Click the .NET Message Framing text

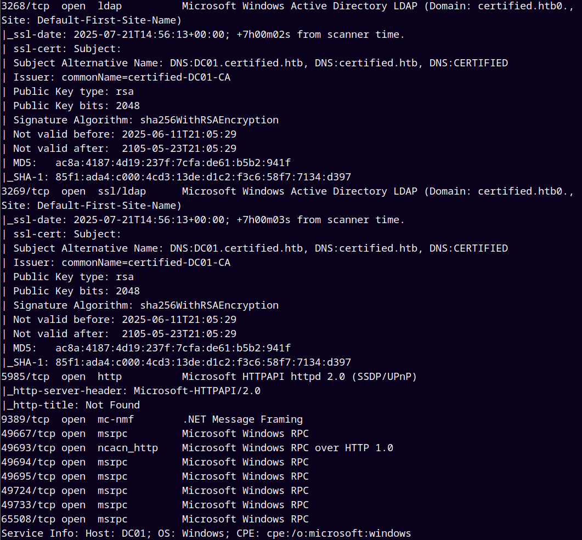(x=243, y=419)
